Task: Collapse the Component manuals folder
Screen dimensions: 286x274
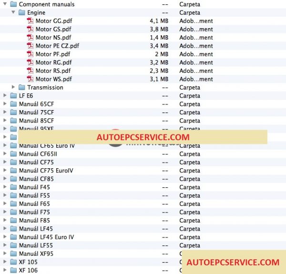Action: (x=5, y=4)
